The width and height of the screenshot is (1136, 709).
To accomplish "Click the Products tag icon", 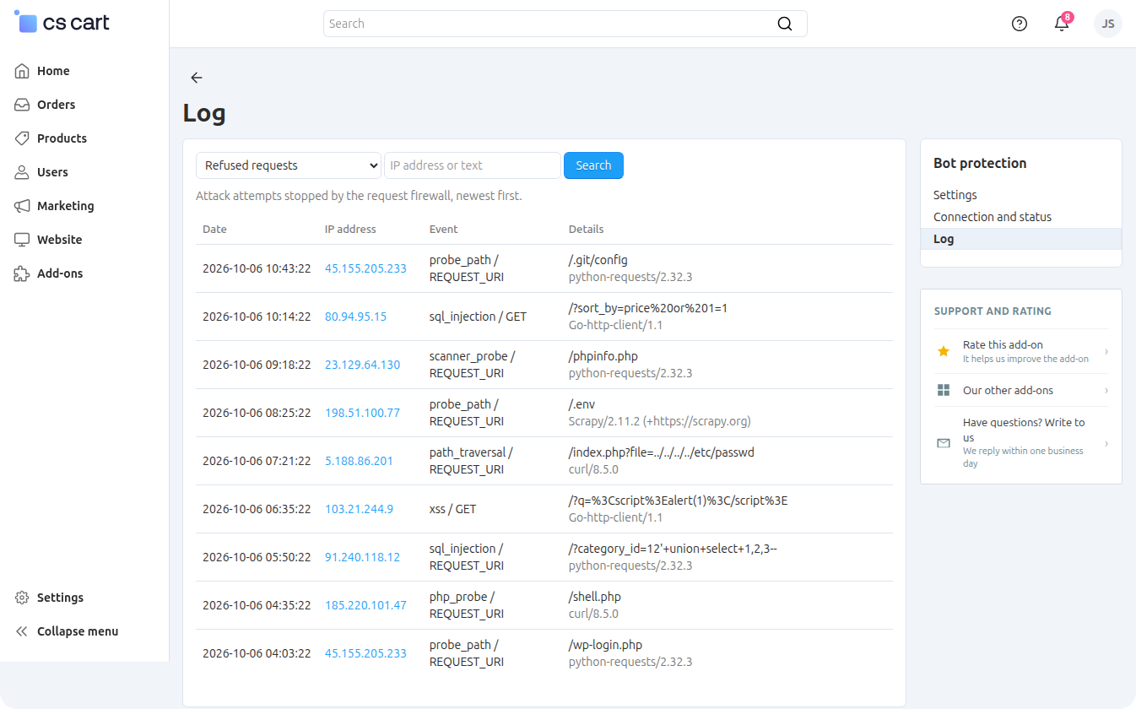I will [22, 138].
